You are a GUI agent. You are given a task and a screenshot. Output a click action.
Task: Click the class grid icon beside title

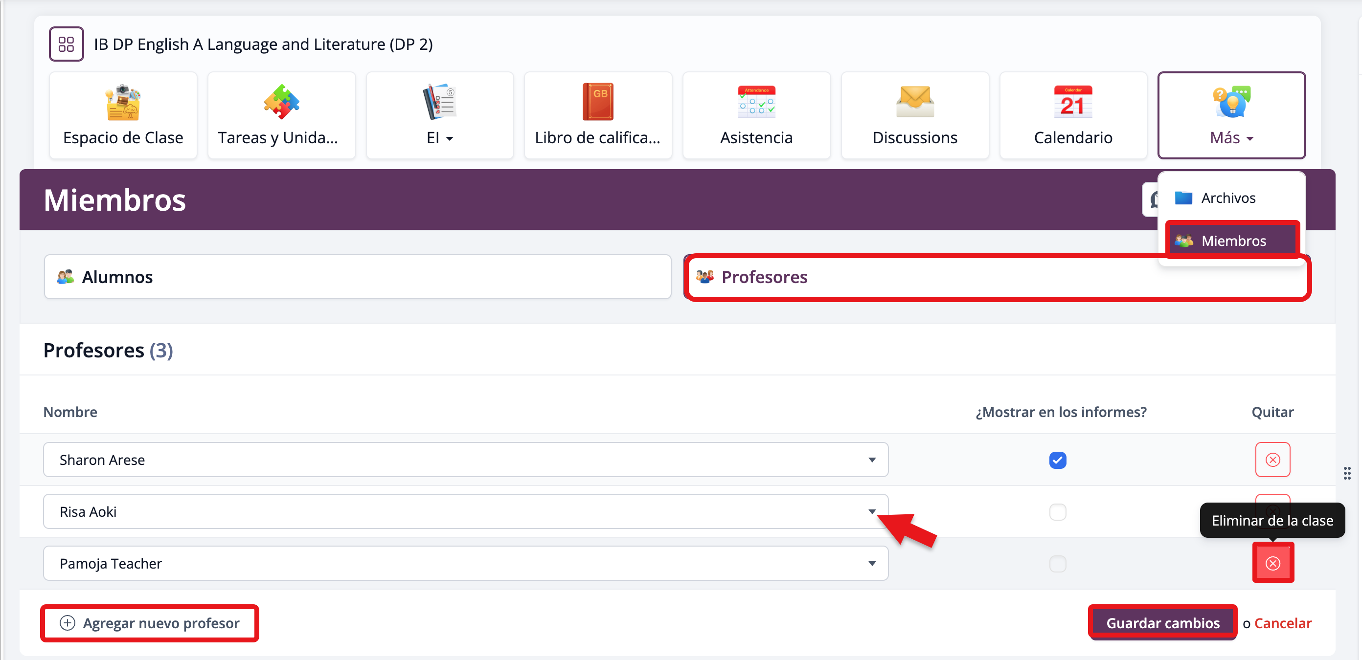[x=66, y=44]
